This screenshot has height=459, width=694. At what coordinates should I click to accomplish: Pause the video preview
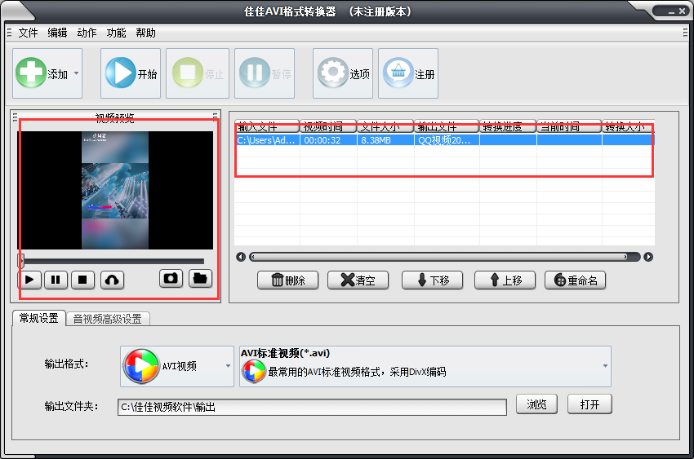tap(56, 280)
